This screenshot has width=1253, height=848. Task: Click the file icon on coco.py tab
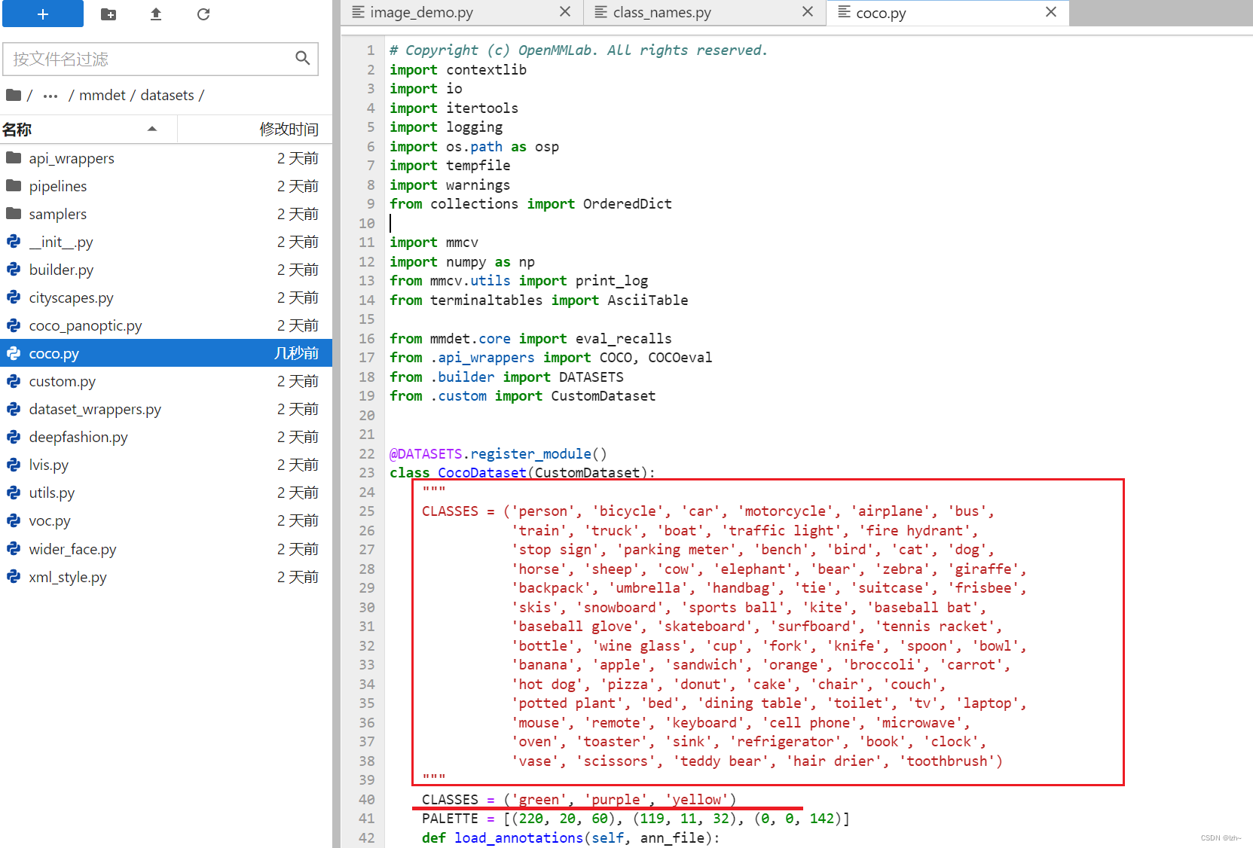click(845, 12)
